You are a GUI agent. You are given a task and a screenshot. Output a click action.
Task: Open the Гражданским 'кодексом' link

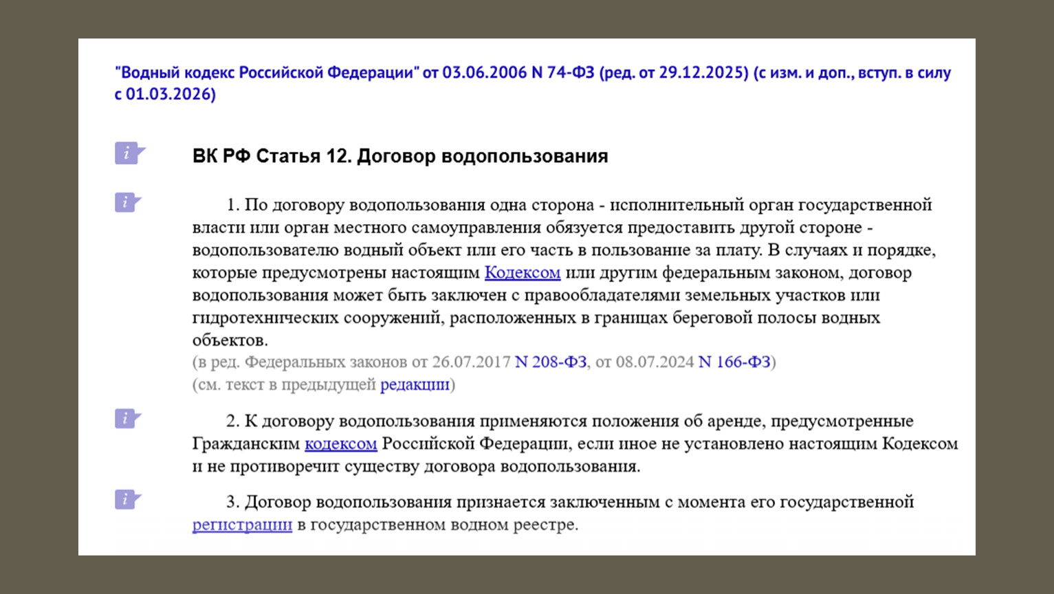340,444
